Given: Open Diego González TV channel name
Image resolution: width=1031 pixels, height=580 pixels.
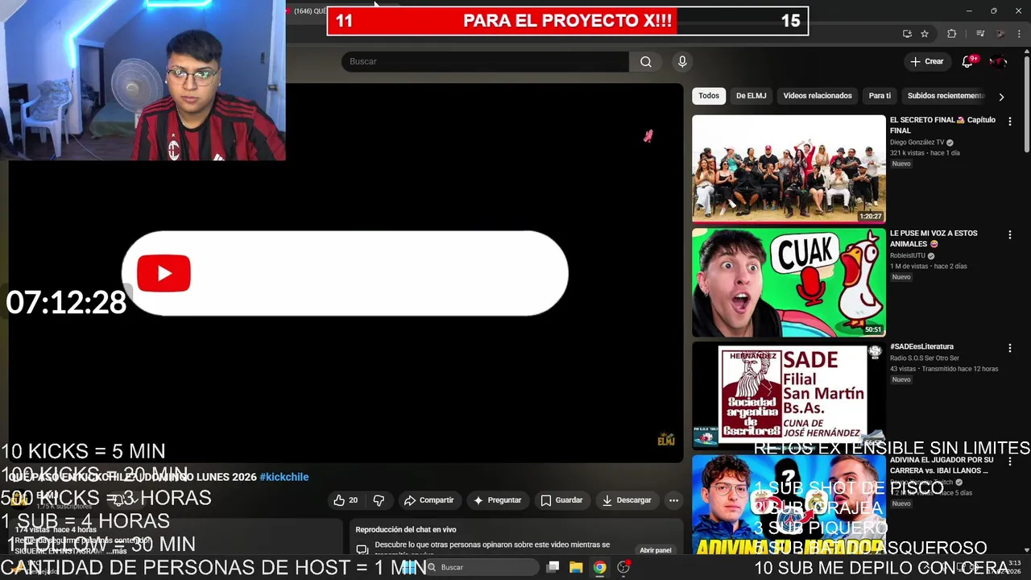Looking at the screenshot, I should [917, 143].
